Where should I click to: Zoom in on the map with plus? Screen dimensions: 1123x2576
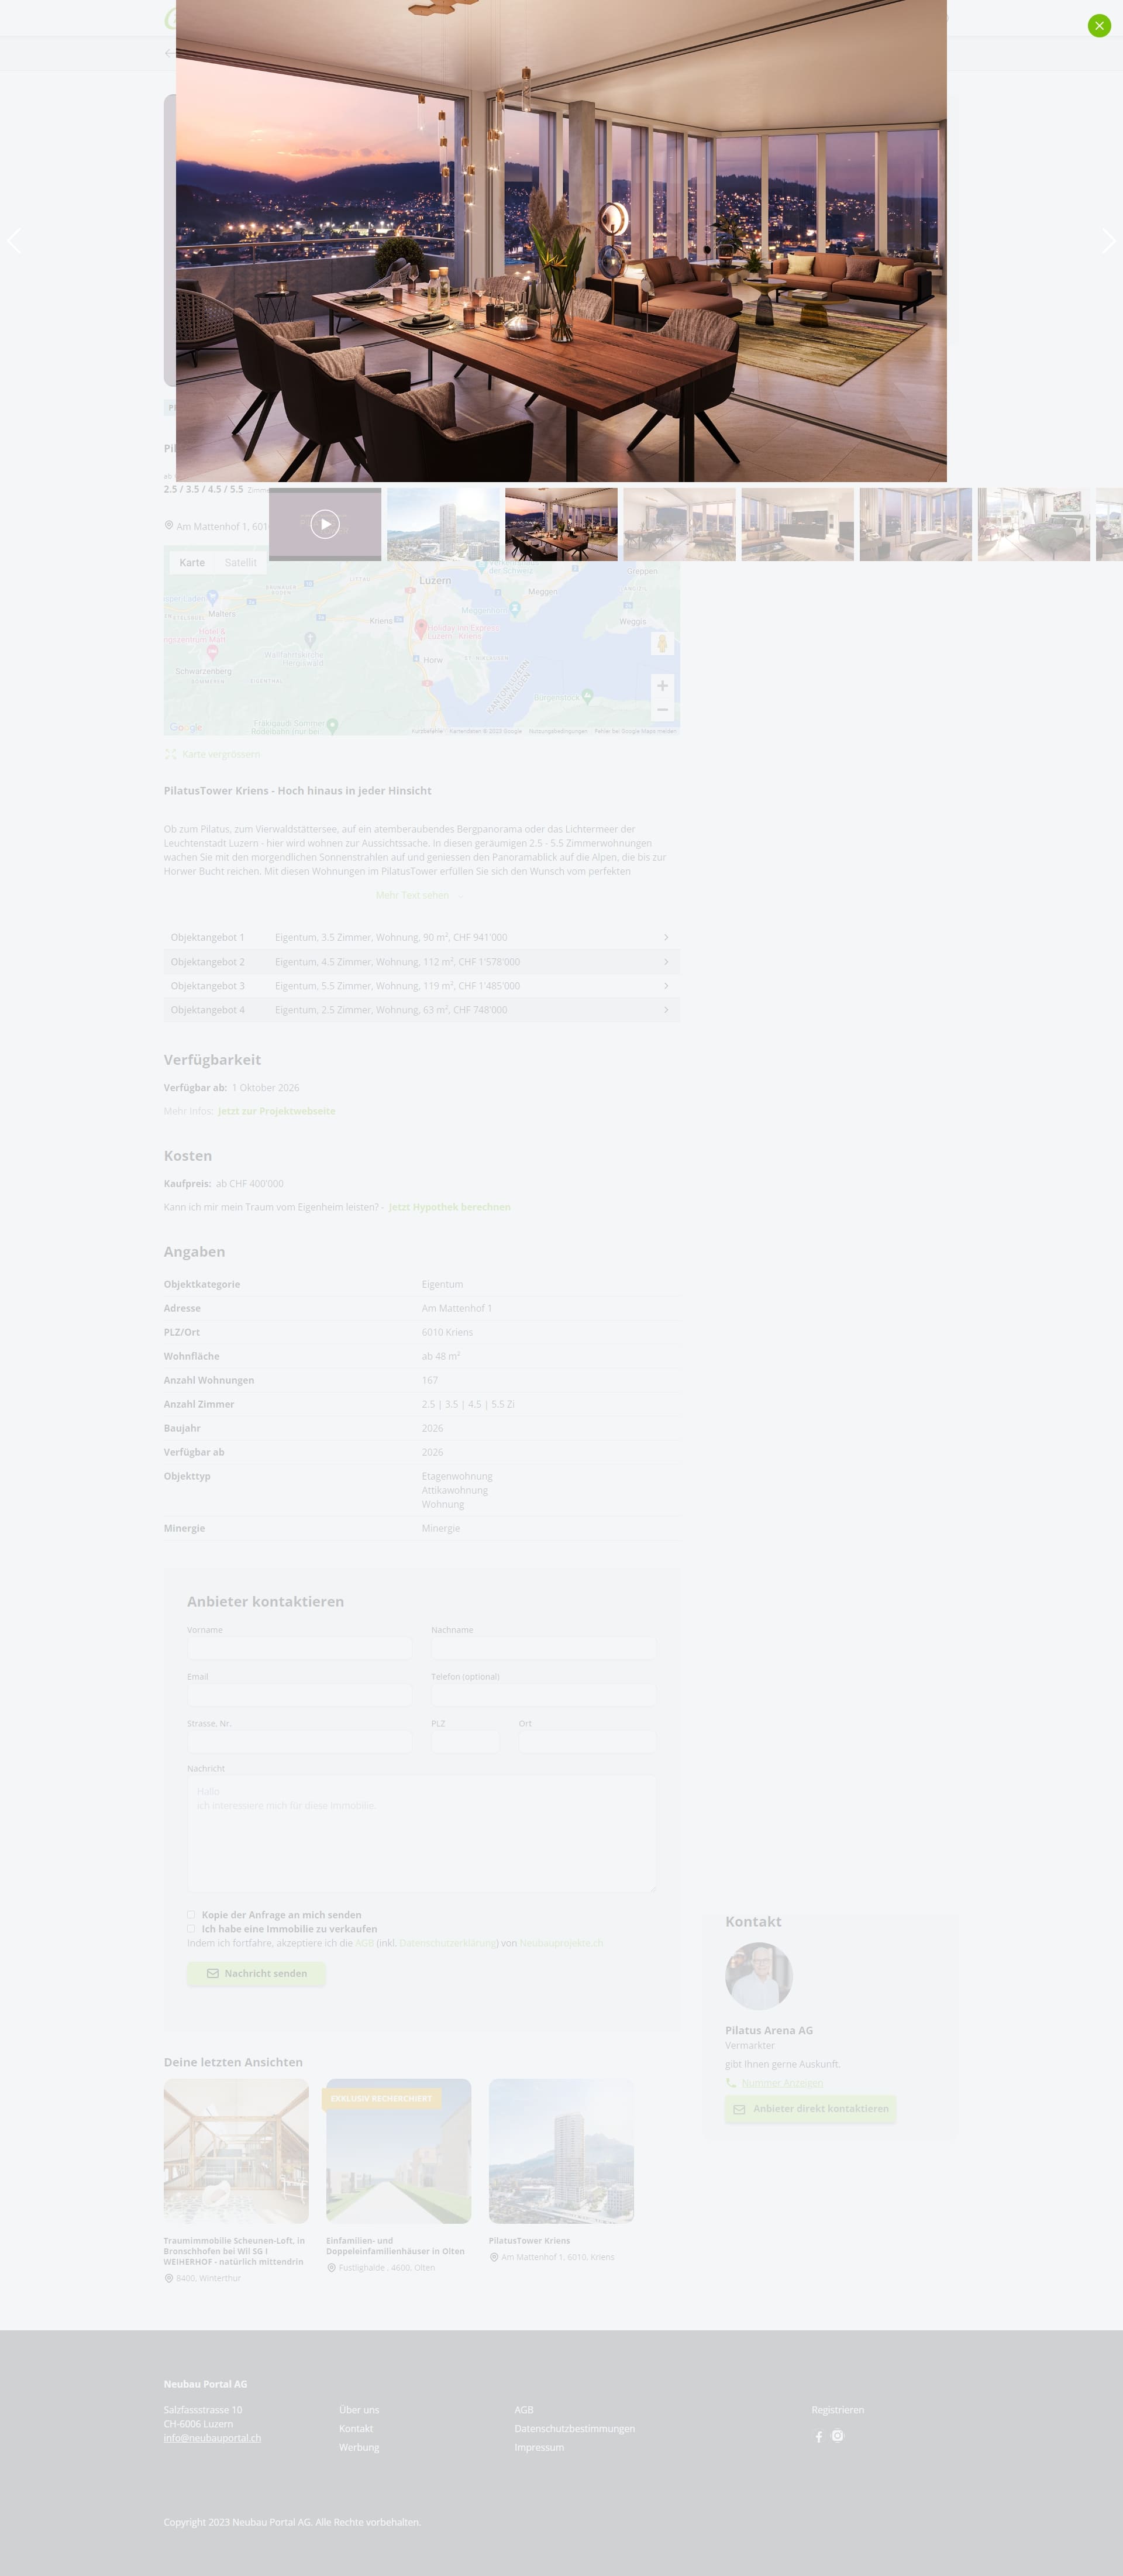click(x=662, y=686)
